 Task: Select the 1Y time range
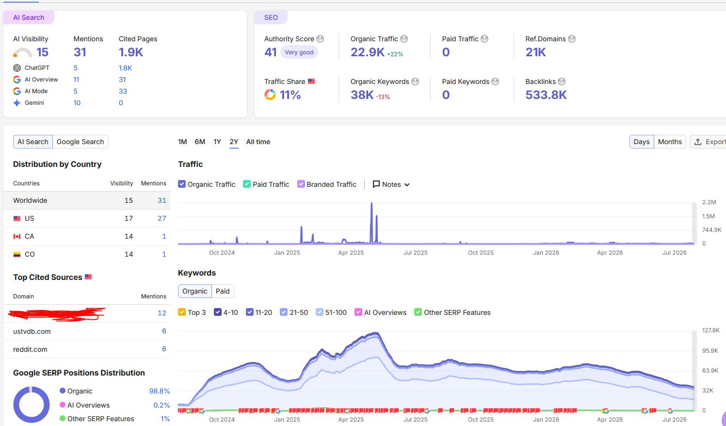(x=217, y=142)
